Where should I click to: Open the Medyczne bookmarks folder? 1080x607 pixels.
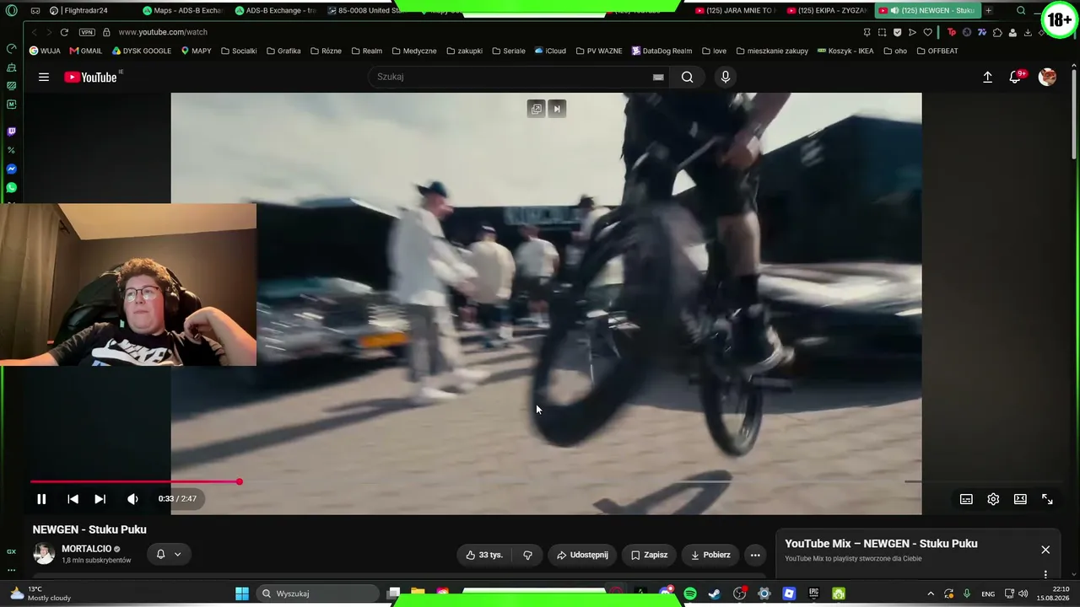click(414, 51)
